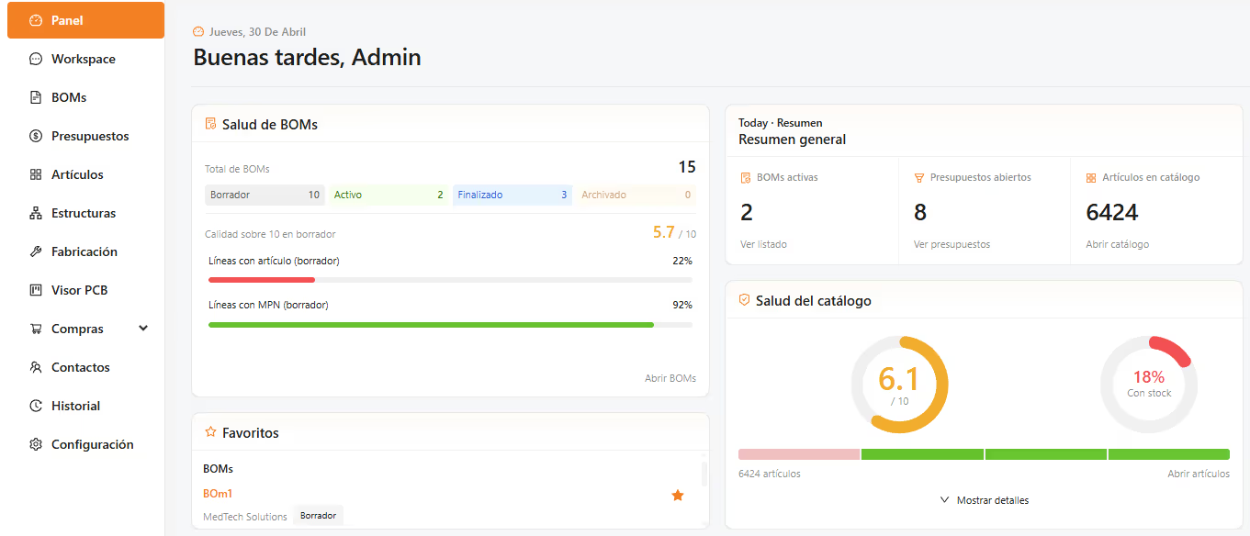The width and height of the screenshot is (1250, 536).
Task: Click the Salud del catálogo shield icon
Action: click(x=744, y=300)
